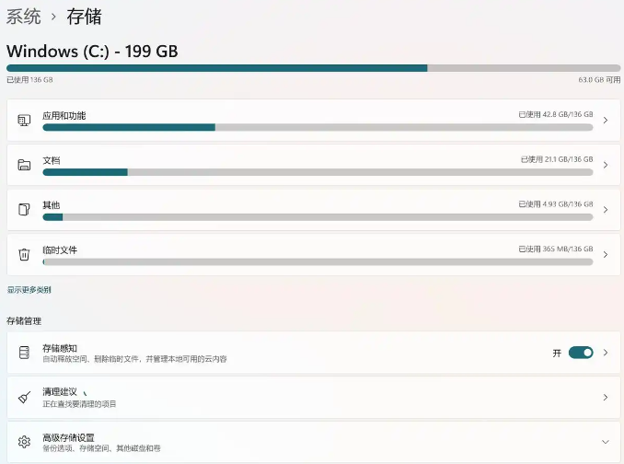624x464 pixels.
Task: Open 临时文件 details via right chevron
Action: [606, 255]
